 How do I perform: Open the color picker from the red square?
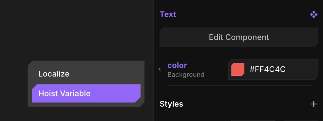point(238,69)
